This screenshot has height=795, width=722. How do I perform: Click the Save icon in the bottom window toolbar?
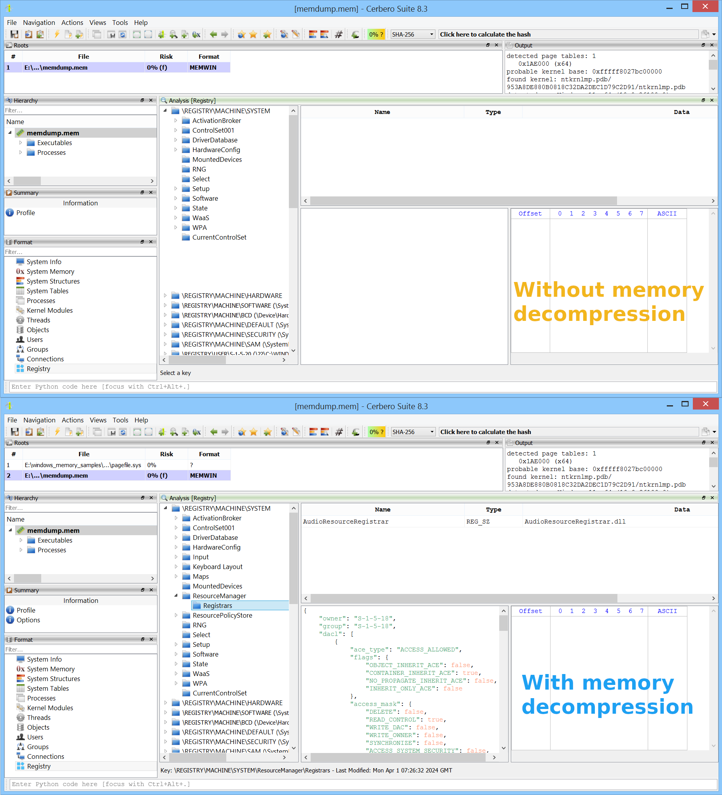[15, 432]
